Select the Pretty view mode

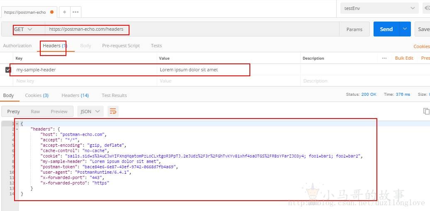pos(13,111)
